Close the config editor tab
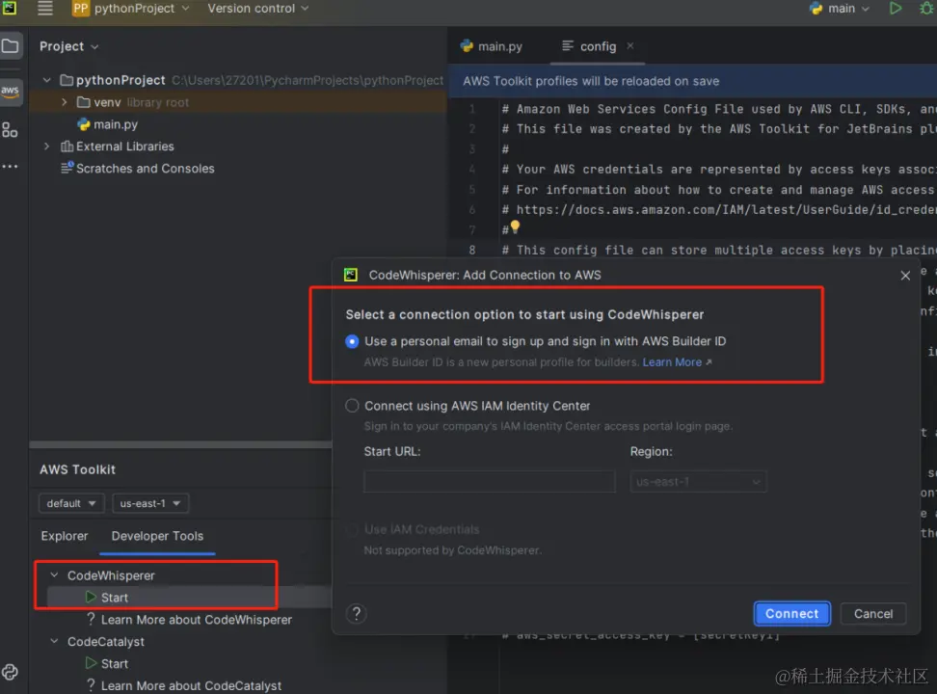The width and height of the screenshot is (937, 694). tap(629, 45)
